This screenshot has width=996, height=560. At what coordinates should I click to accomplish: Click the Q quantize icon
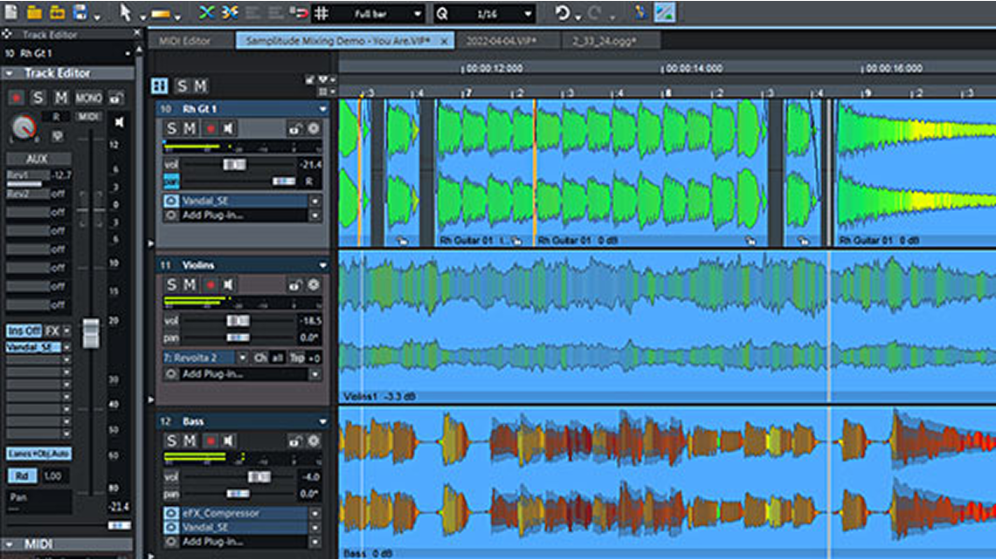tap(443, 13)
